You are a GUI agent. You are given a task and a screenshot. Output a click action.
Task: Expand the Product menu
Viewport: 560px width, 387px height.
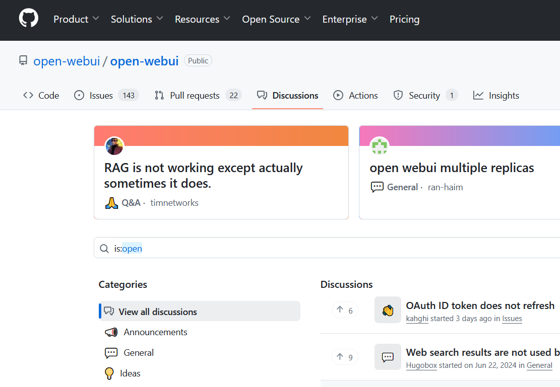(76, 19)
